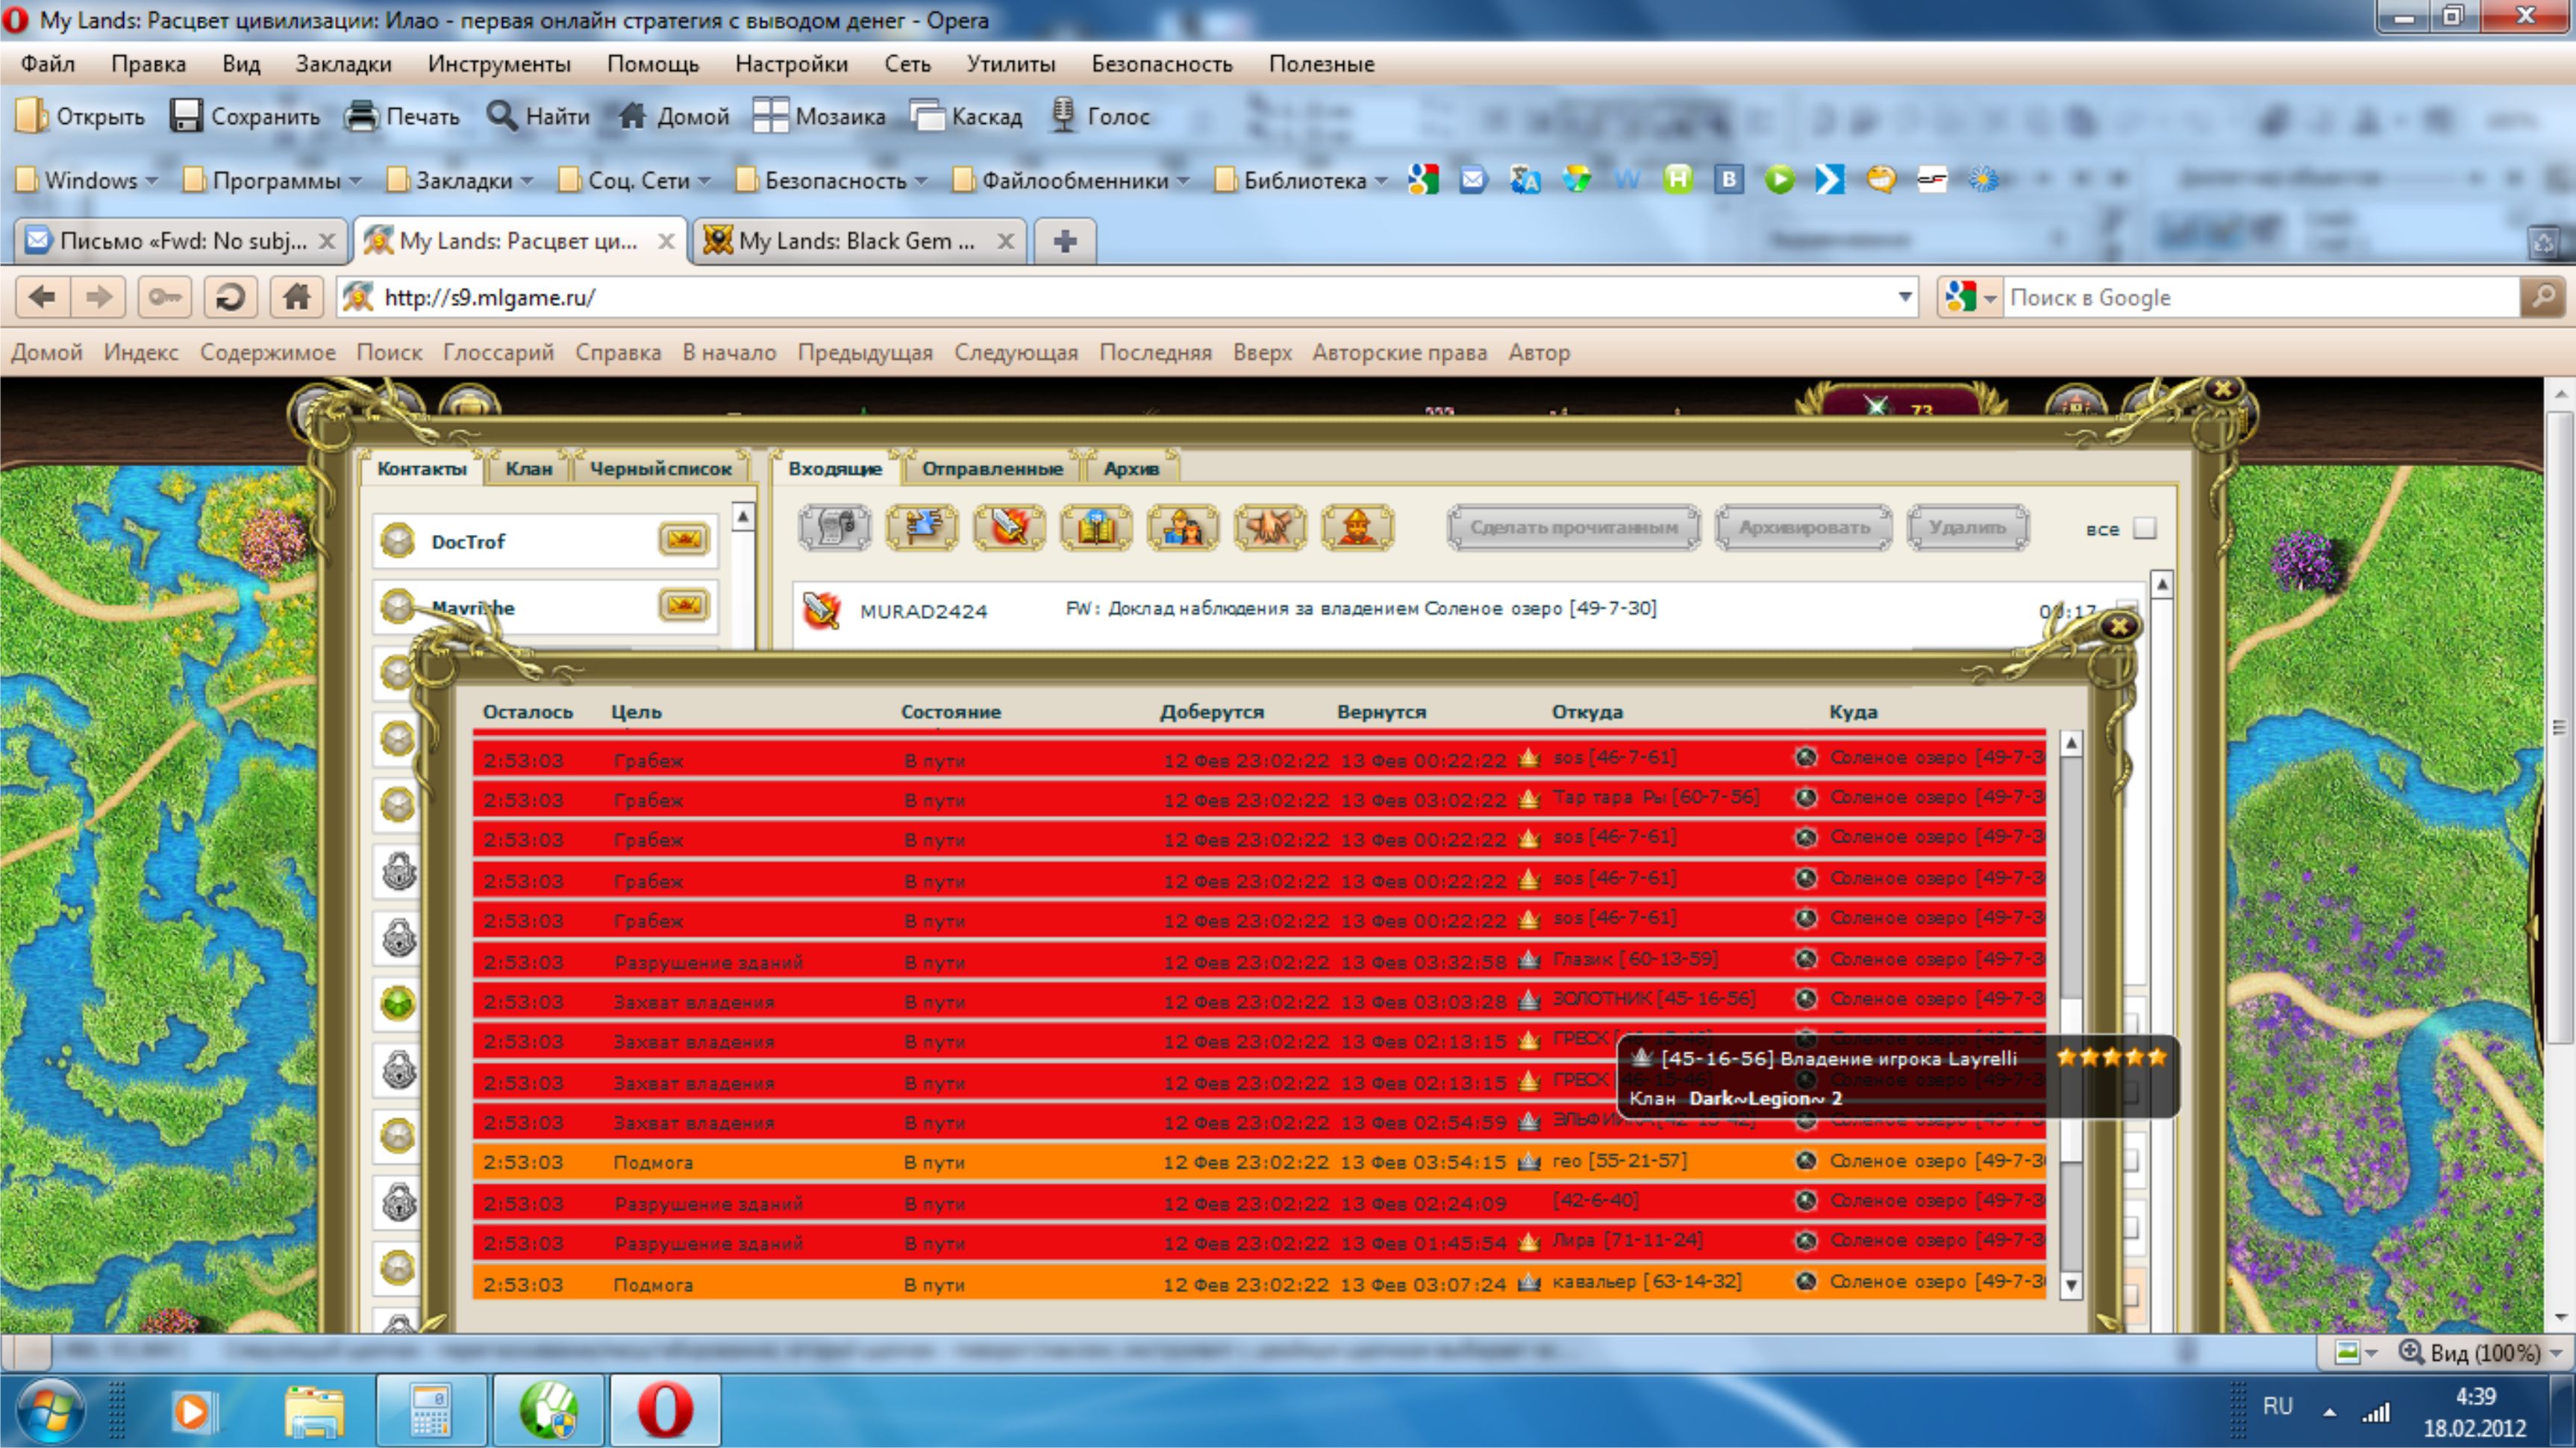This screenshot has width=2576, height=1448.
Task: Click the Reload page button
Action: tap(230, 297)
